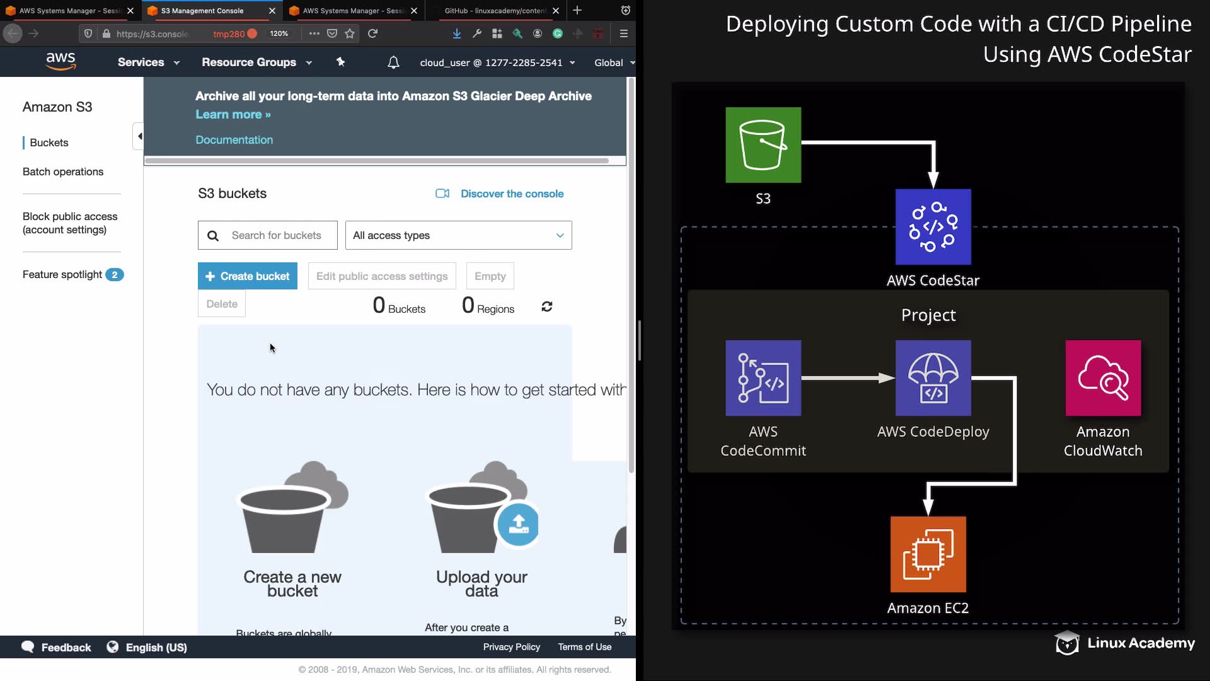Select Batch operations in sidebar
The image size is (1210, 681).
coord(63,172)
